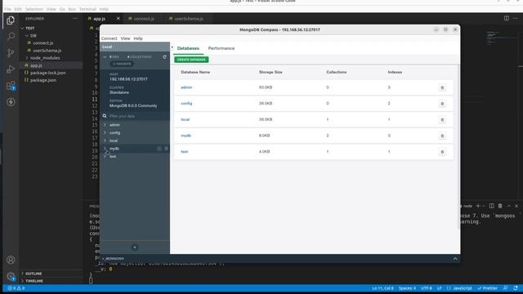Expand the admin database in Compass sidebar
523x294 pixels.
coord(105,125)
